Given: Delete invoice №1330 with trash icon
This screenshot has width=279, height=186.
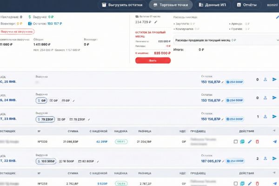Looking at the screenshot, I should pos(257,142).
